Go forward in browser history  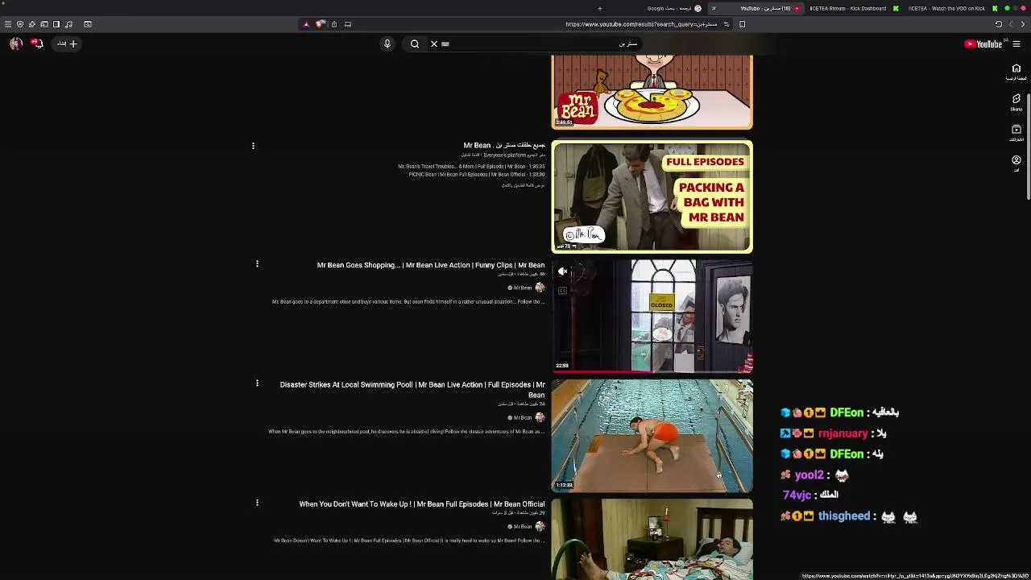coord(1012,24)
